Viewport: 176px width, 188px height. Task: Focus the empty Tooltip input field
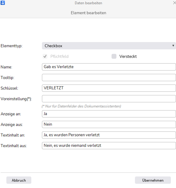109,78
